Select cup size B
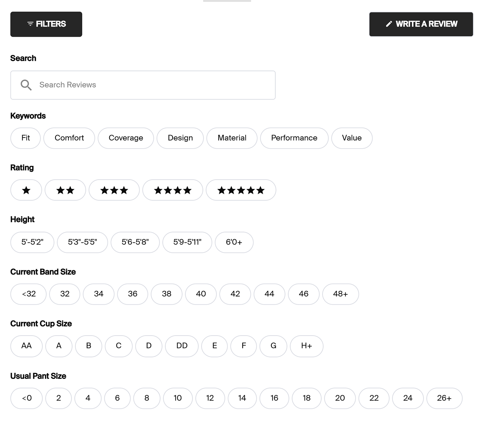The image size is (484, 422). click(89, 346)
